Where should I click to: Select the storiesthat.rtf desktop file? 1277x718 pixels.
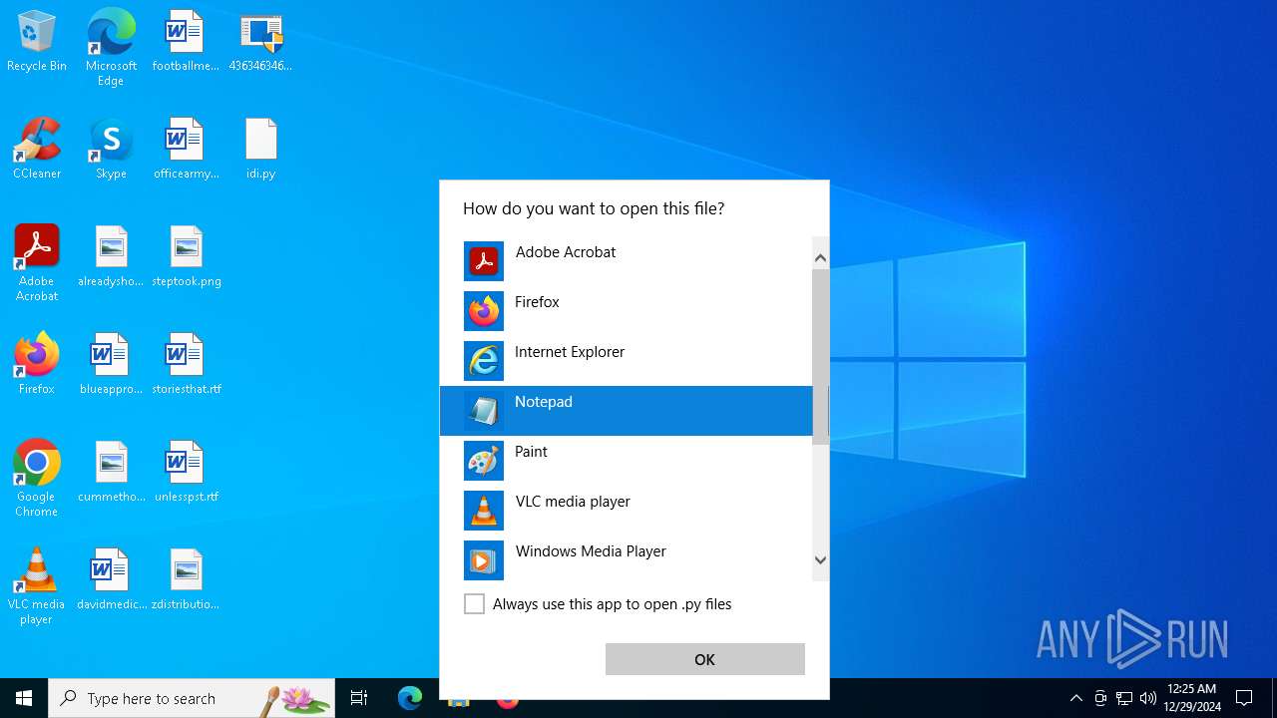[186, 365]
